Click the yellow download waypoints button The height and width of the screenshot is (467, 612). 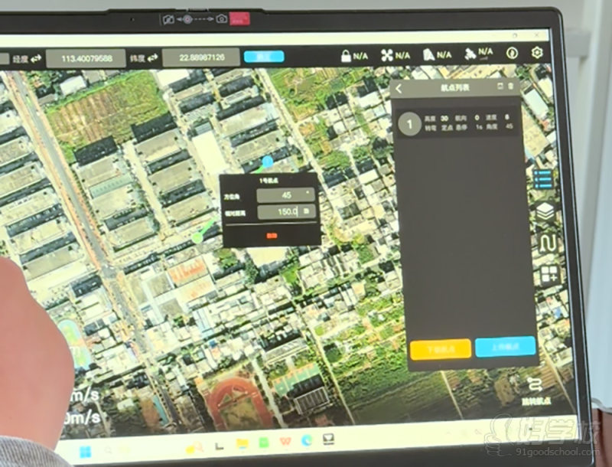[x=441, y=348]
